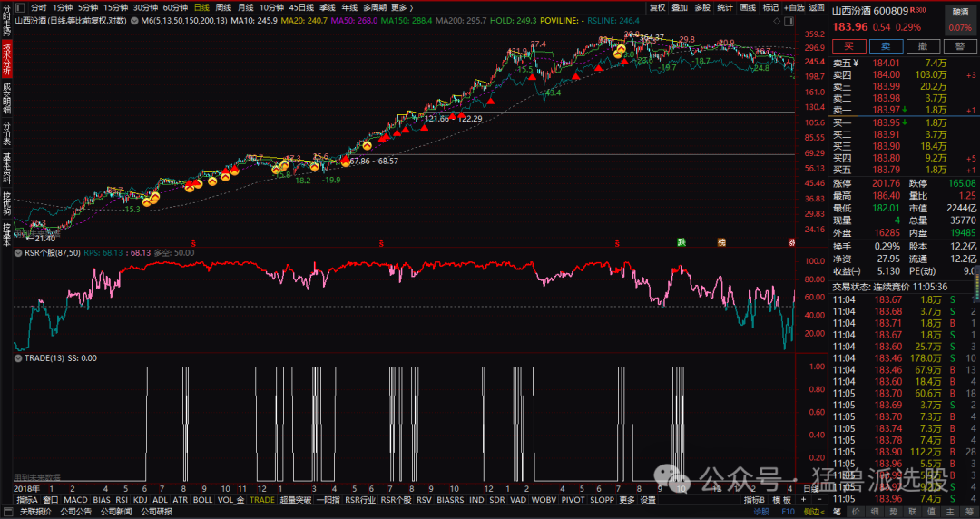Click the panel layout icon before 分时
The width and height of the screenshot is (980, 519).
[20, 7]
